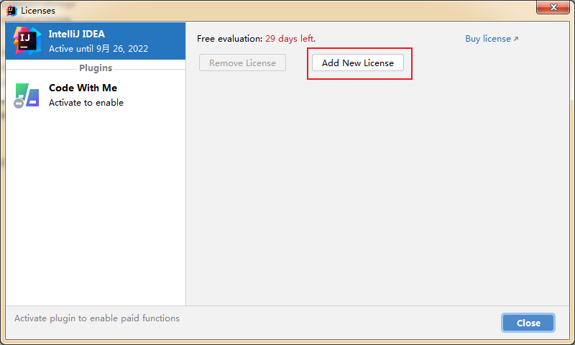
Task: Click the empty area below the plugin list
Action: [96, 209]
